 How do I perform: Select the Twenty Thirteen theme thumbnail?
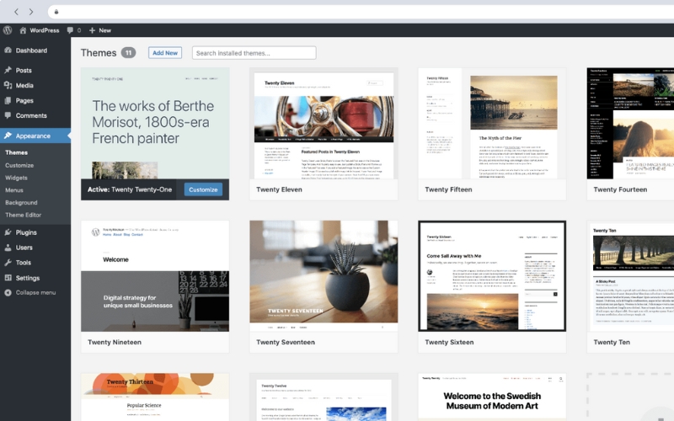[x=155, y=397]
